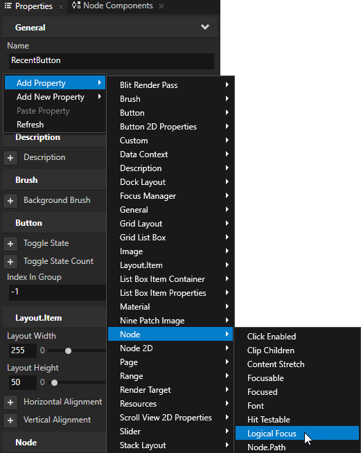Collapse the General section chevron
The height and width of the screenshot is (453, 361).
(205, 27)
